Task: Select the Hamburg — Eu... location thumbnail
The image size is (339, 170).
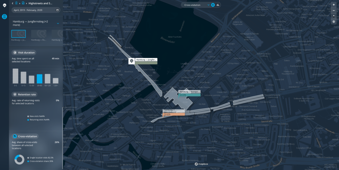Action: coord(38,34)
